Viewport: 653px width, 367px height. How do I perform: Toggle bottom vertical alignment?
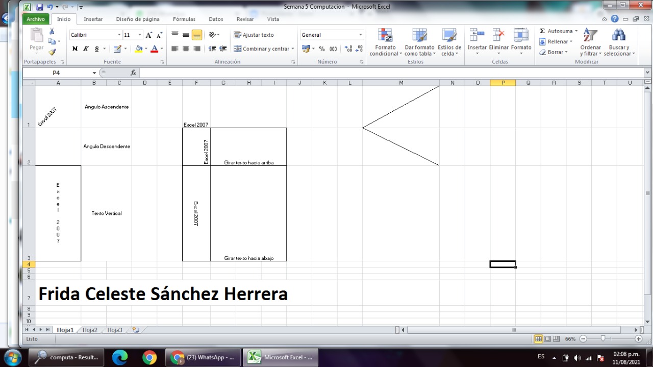click(197, 35)
